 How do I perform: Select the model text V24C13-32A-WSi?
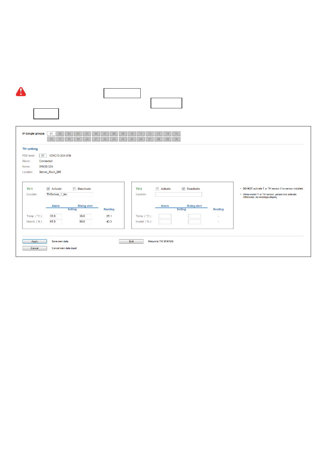(x=60, y=156)
